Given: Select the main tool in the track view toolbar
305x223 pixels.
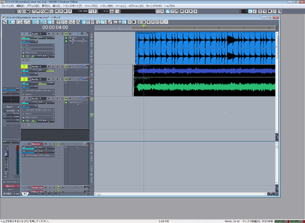Looking at the screenshot, I should point(10,22).
